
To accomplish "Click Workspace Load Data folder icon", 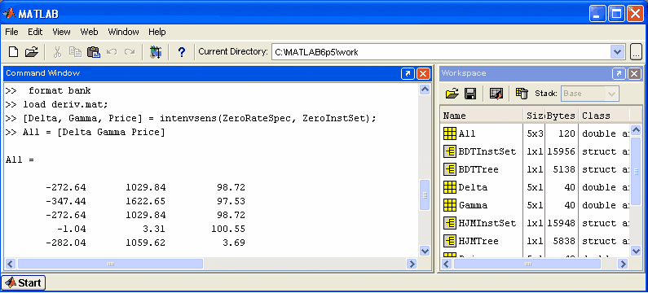I will point(452,94).
